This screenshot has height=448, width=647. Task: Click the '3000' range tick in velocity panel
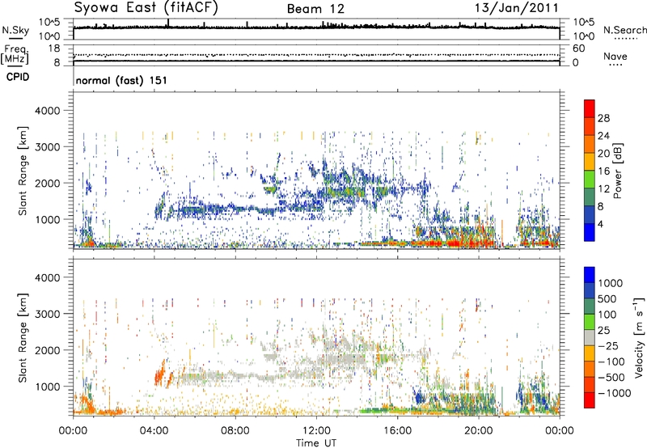47,314
